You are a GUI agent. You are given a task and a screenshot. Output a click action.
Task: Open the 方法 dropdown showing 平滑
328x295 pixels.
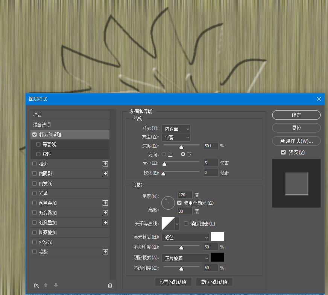[176, 138]
